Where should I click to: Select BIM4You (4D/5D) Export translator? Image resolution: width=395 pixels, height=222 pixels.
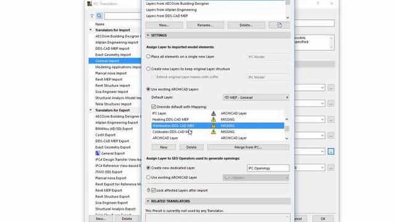115,129
